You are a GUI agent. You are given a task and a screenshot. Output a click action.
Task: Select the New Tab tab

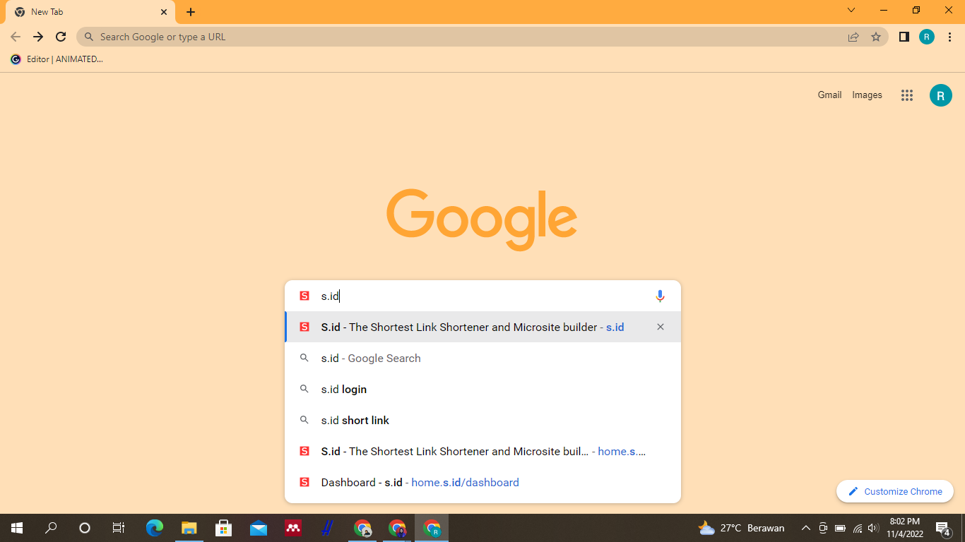[x=89, y=12]
